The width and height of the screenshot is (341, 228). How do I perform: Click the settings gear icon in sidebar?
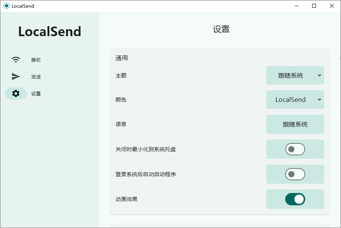(x=15, y=93)
